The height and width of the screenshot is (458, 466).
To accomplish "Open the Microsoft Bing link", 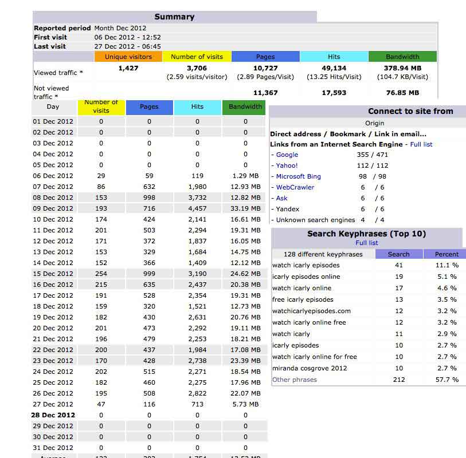I will pos(299,176).
